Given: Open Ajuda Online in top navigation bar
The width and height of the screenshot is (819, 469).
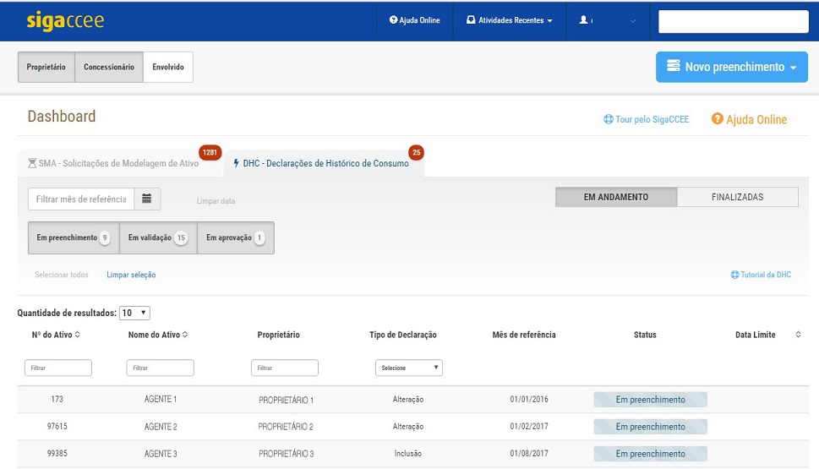Looking at the screenshot, I should tap(415, 20).
